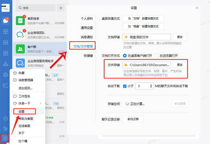This screenshot has width=210, height=144.
Task: Click the horizontal scrollbar at settings bottom
Action: pos(148,136)
